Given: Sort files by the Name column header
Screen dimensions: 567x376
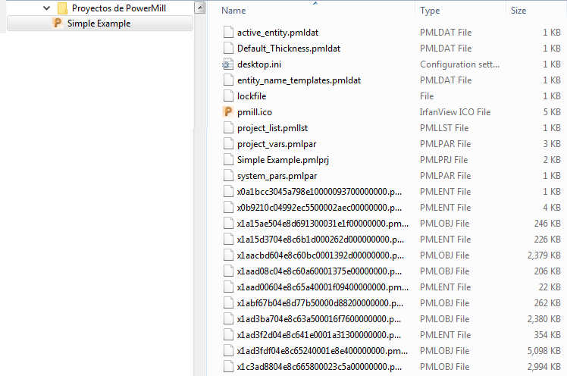Looking at the screenshot, I should pos(233,11).
